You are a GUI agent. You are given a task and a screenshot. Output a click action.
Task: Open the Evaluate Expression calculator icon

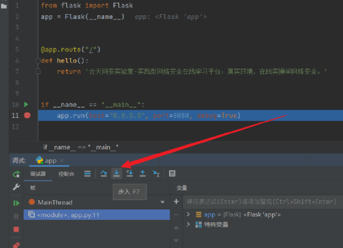[x=172, y=174]
